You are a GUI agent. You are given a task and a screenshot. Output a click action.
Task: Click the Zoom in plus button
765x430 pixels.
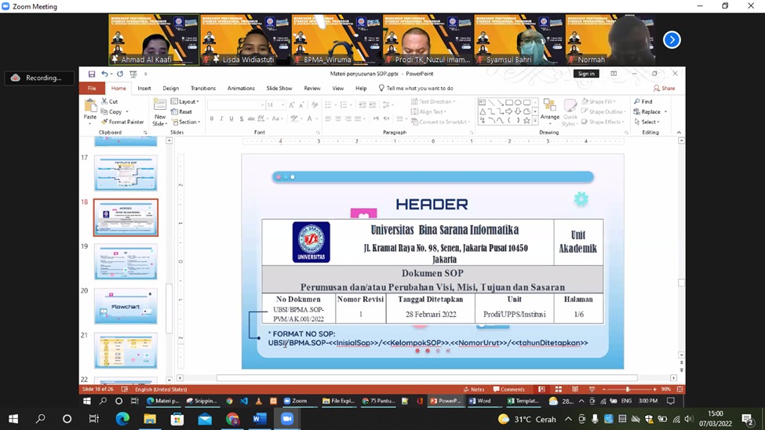[x=654, y=389]
